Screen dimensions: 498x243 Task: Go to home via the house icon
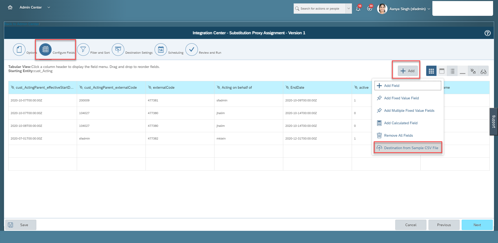[x=10, y=8]
